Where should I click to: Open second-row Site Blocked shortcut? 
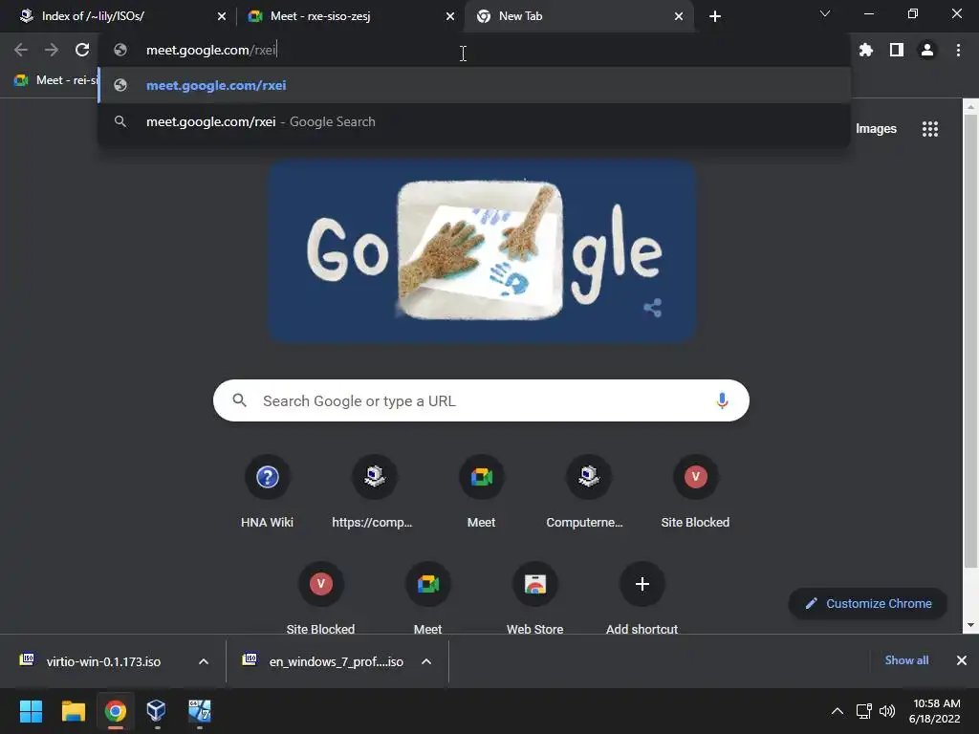click(320, 598)
